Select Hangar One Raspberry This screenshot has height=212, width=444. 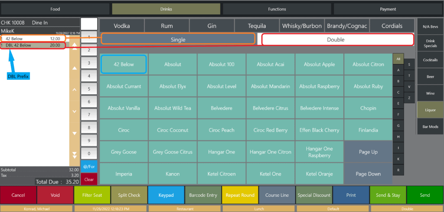[319, 152]
